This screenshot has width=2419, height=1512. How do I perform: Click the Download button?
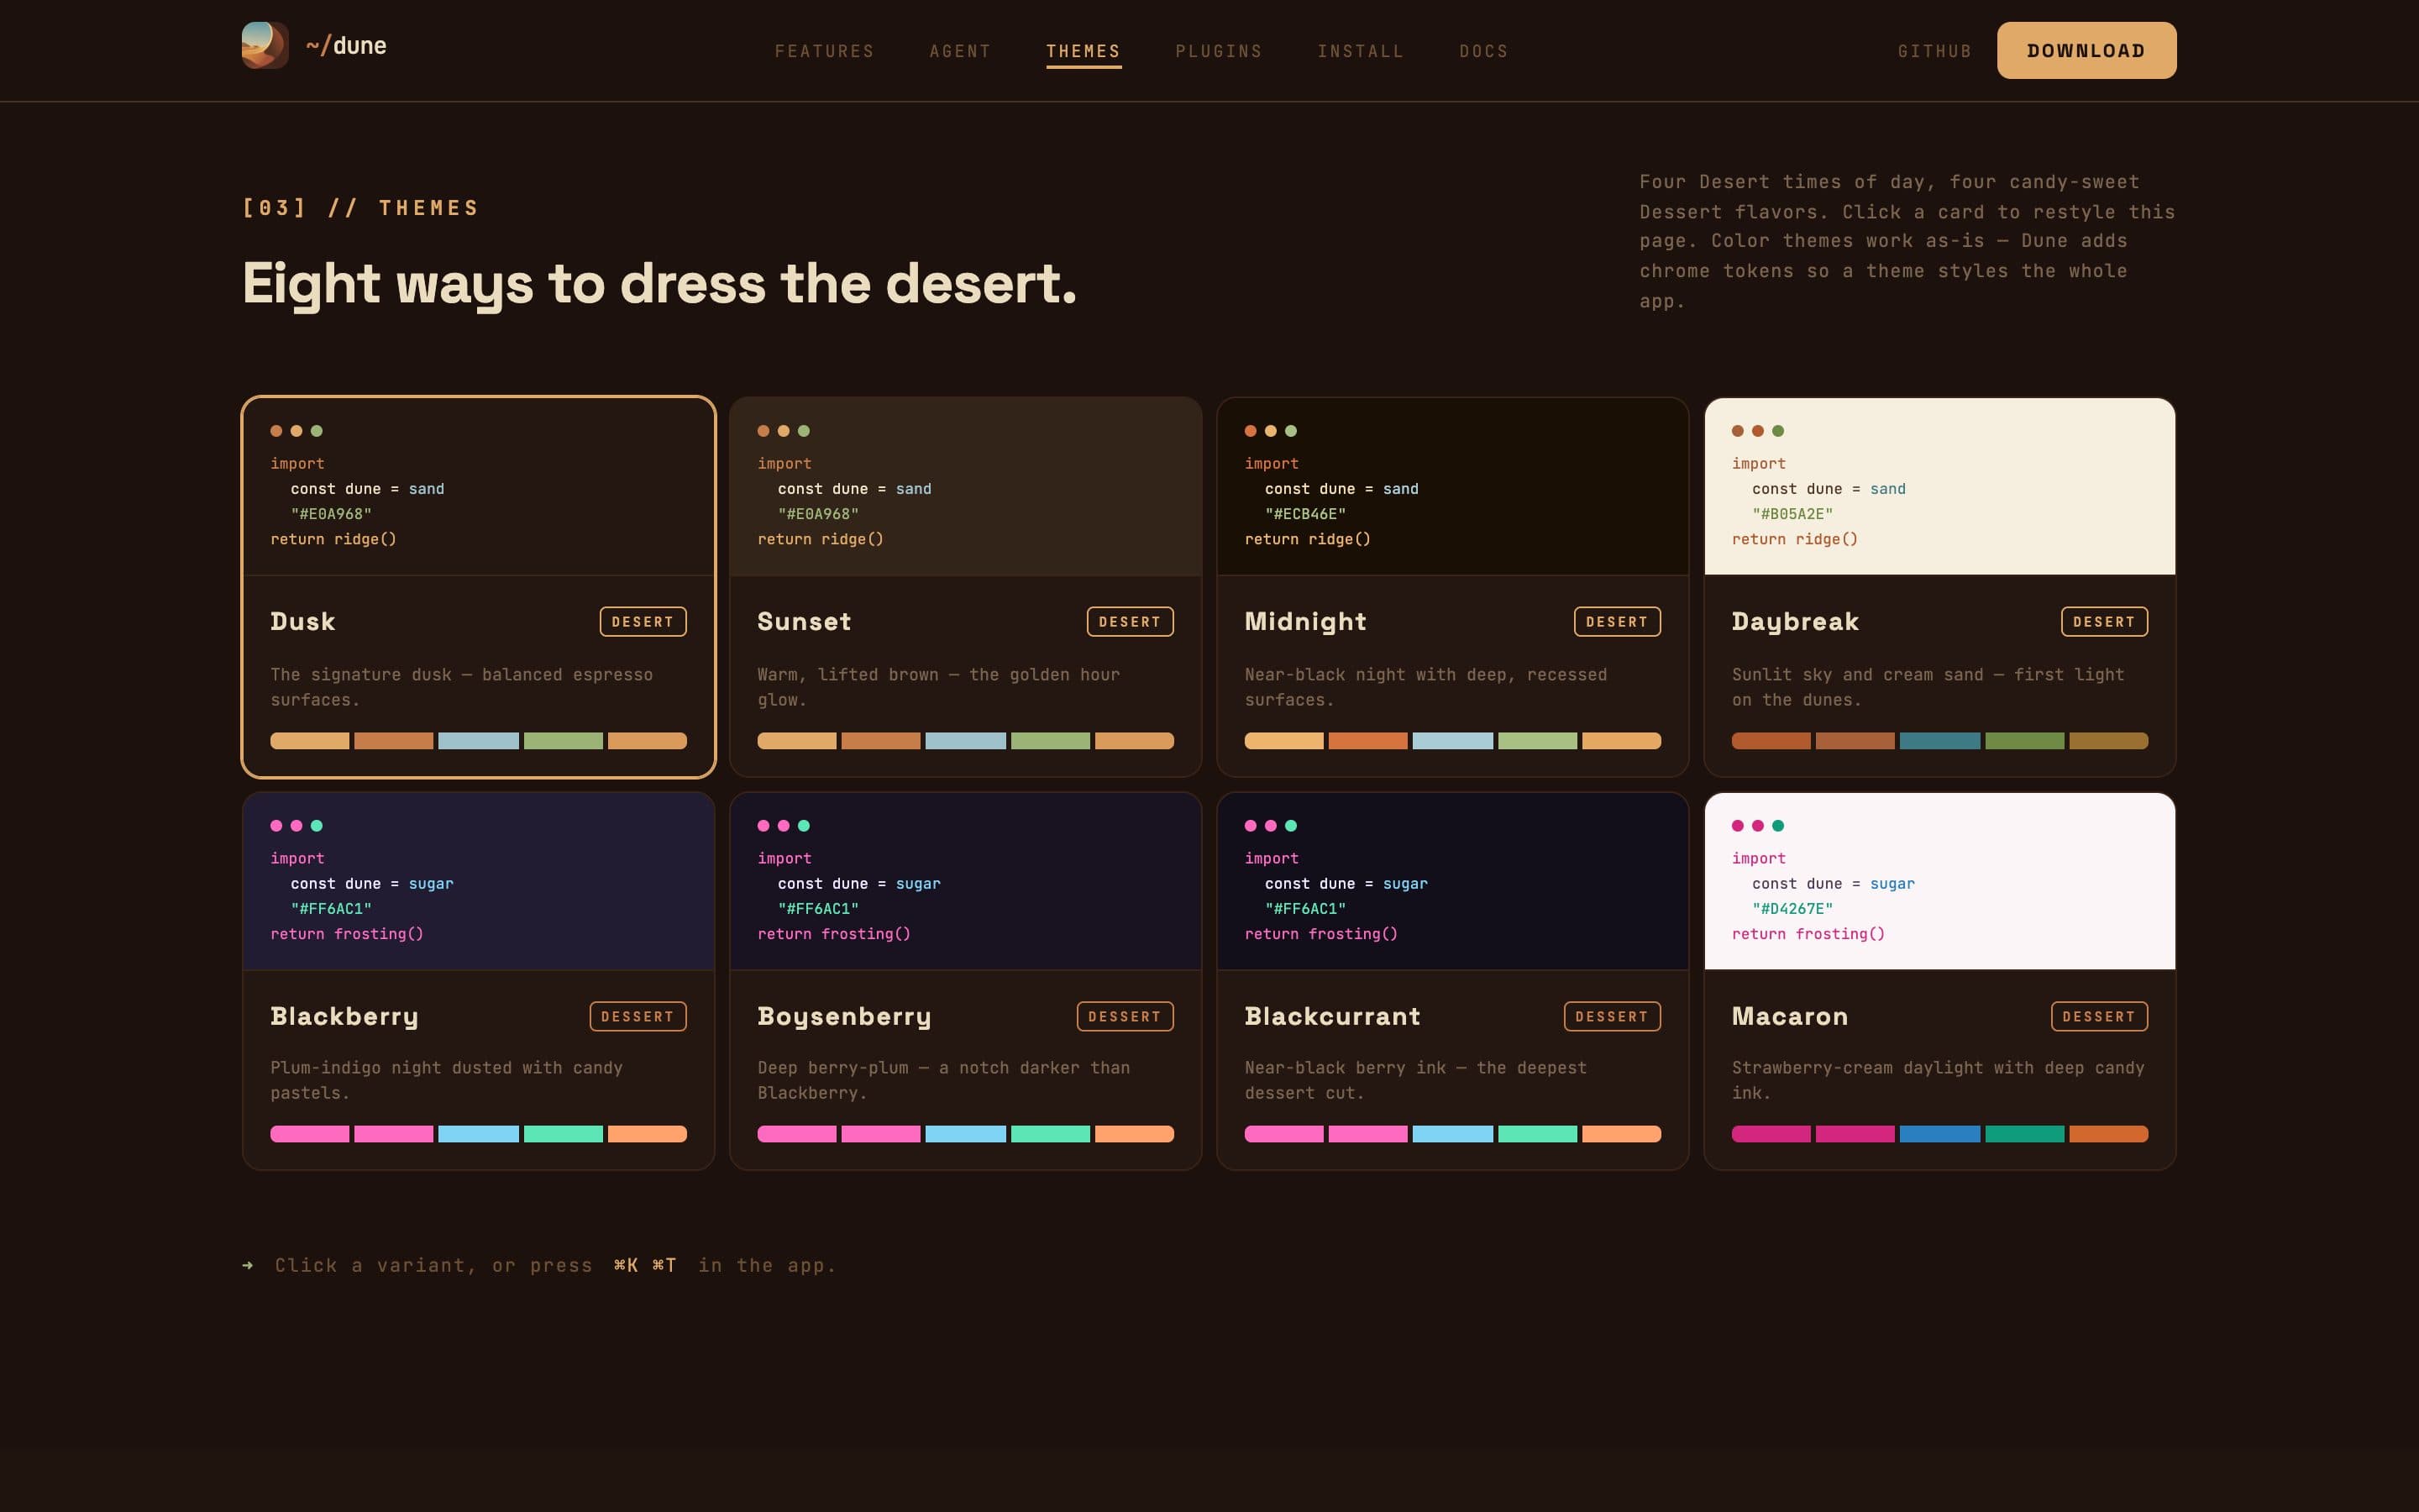(x=2086, y=50)
